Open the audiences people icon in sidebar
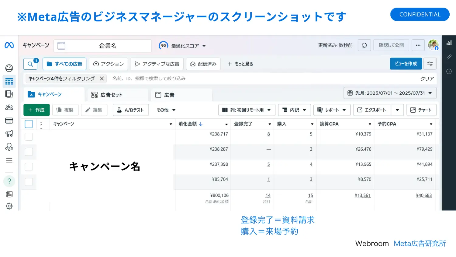The width and height of the screenshot is (456, 257). [9, 107]
